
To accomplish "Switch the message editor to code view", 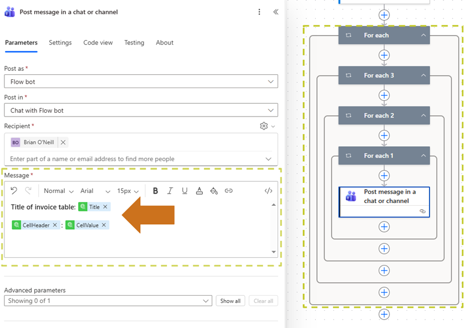I will tap(268, 191).
